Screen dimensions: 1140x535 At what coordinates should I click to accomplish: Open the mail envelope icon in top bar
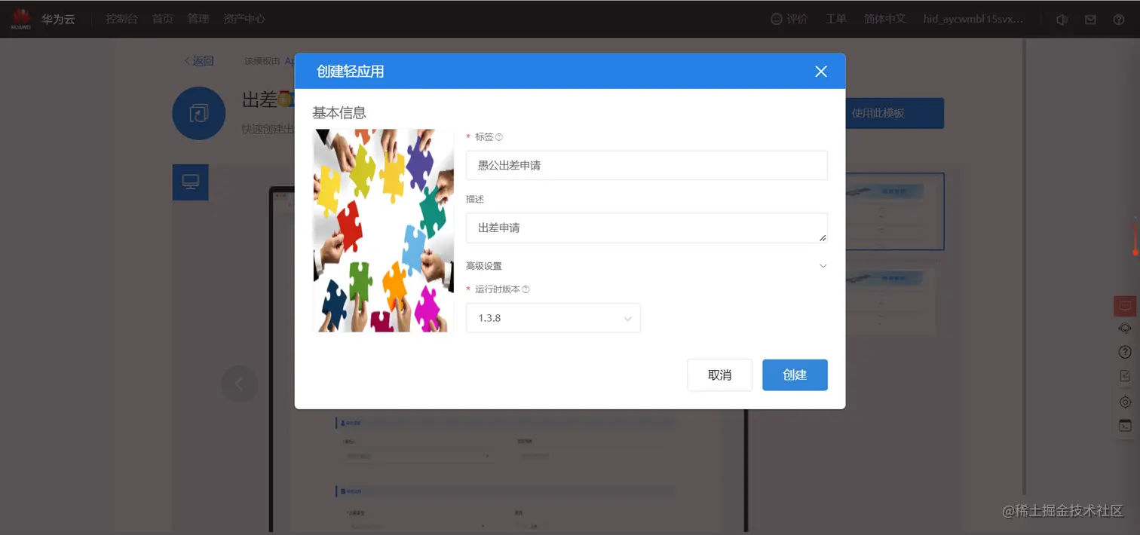click(x=1089, y=19)
